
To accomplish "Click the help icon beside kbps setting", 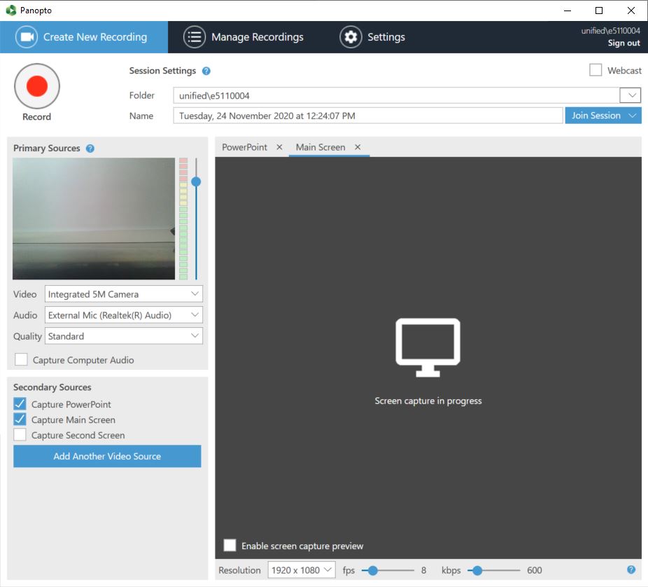I will tap(631, 569).
